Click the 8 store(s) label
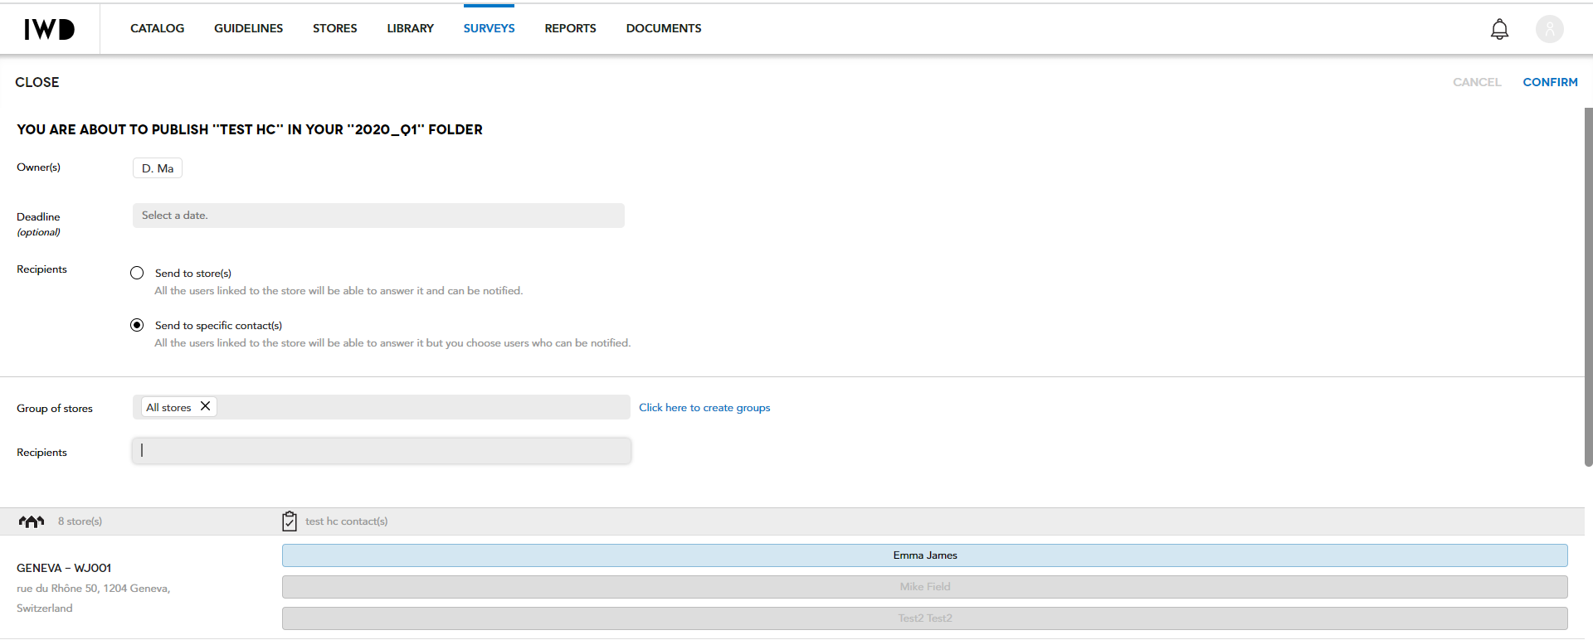 click(80, 521)
